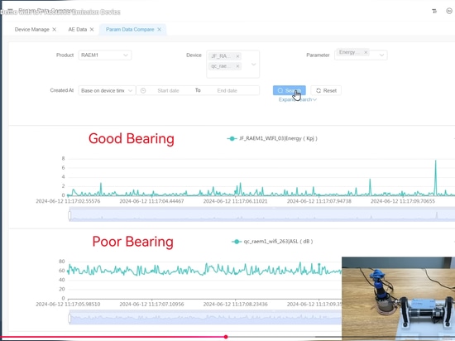The image size is (455, 341).
Task: Click the video progress bar playhead
Action: coord(226,337)
